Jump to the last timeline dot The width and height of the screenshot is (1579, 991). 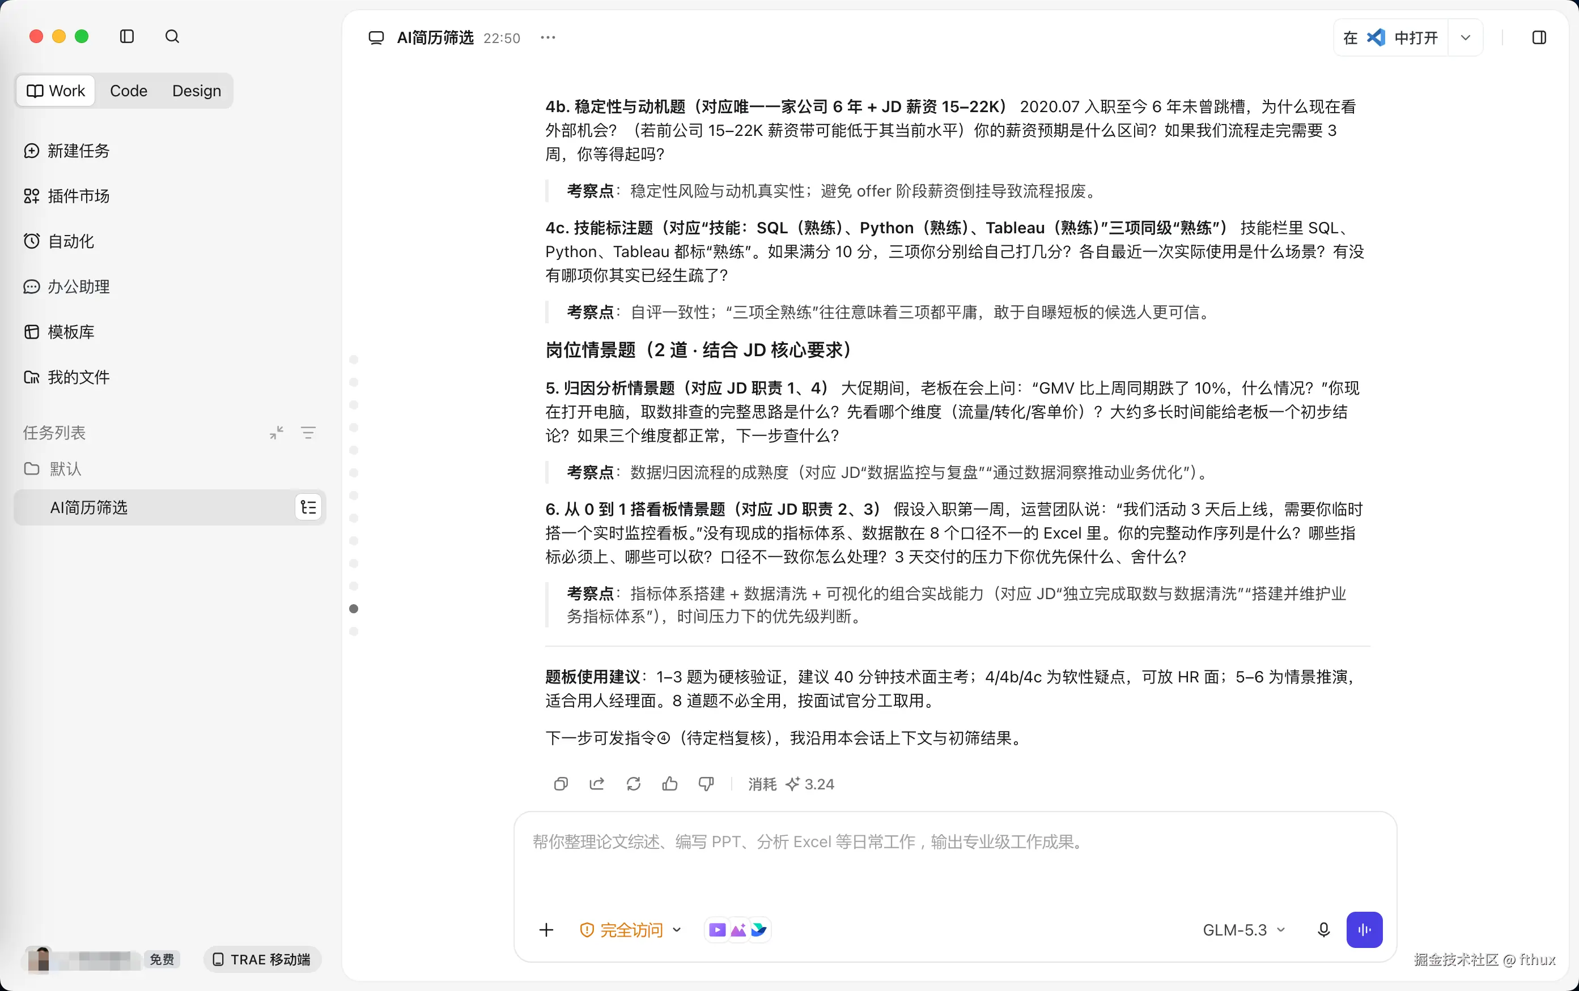[x=354, y=632]
